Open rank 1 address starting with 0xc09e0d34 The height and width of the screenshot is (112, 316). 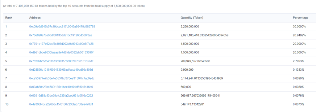pyautogui.click(x=62, y=27)
